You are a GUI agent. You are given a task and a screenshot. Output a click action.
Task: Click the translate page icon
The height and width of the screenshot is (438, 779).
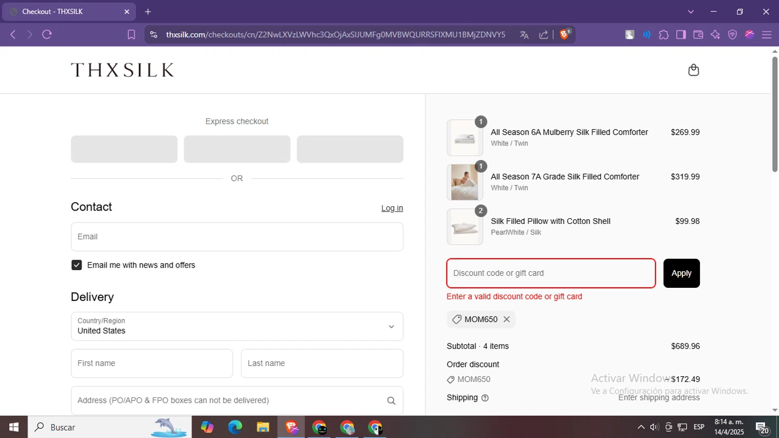point(524,35)
